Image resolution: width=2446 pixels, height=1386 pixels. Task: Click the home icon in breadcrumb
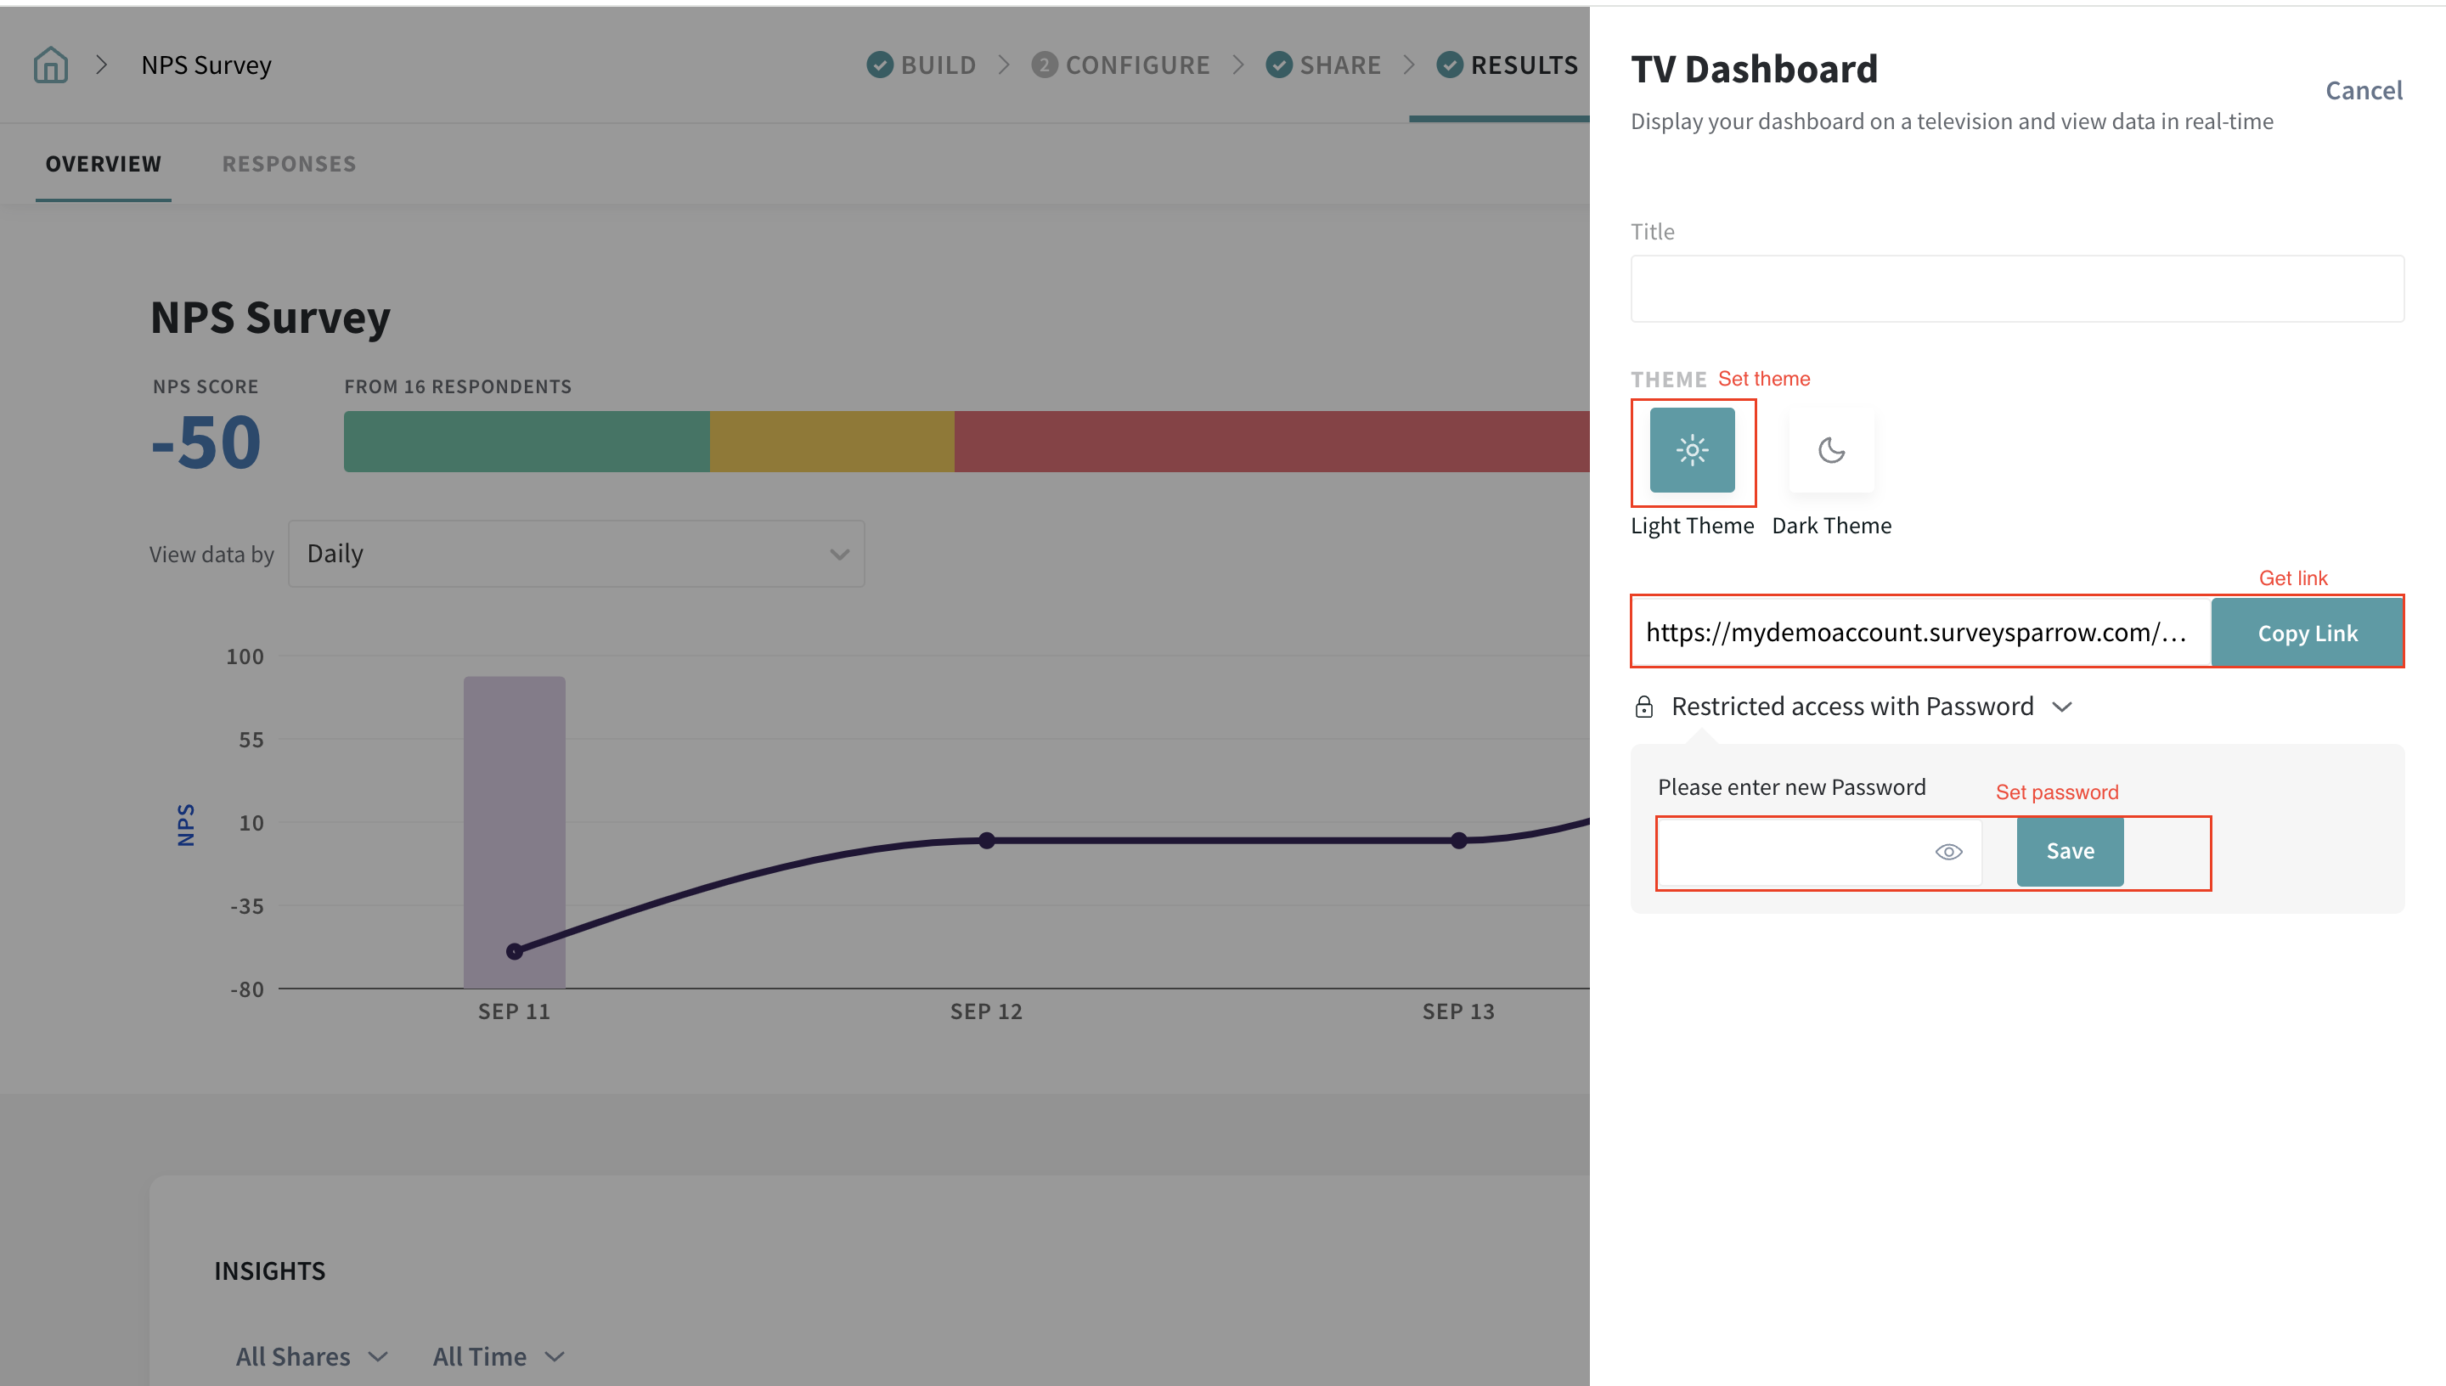(x=50, y=65)
